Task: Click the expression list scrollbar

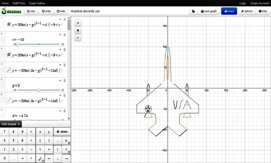Action: coord(69,25)
